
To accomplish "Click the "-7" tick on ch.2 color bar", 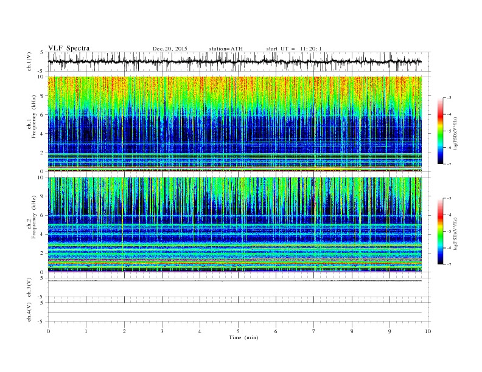I will (449, 264).
